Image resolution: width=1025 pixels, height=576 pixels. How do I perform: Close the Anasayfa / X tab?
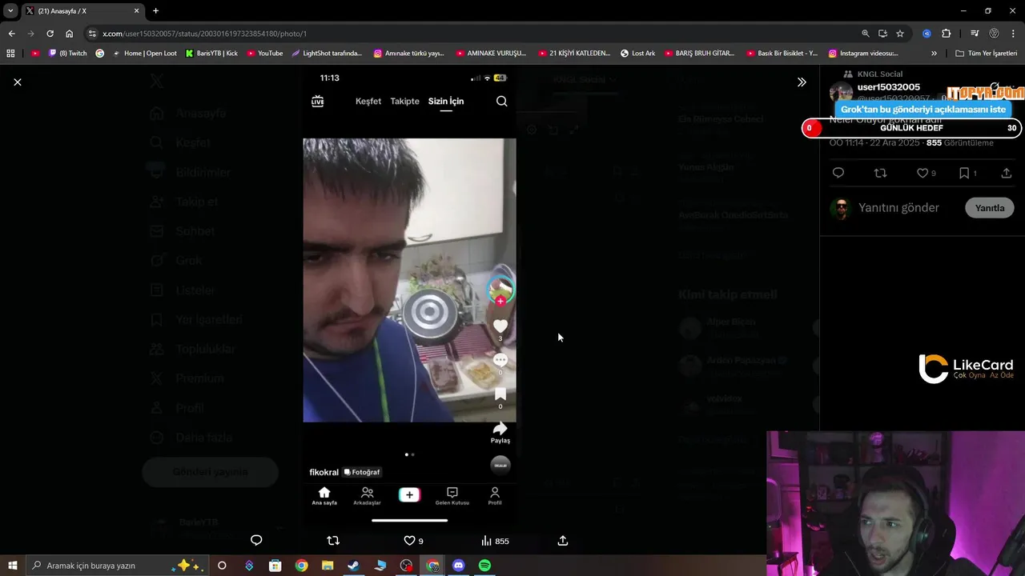(136, 11)
